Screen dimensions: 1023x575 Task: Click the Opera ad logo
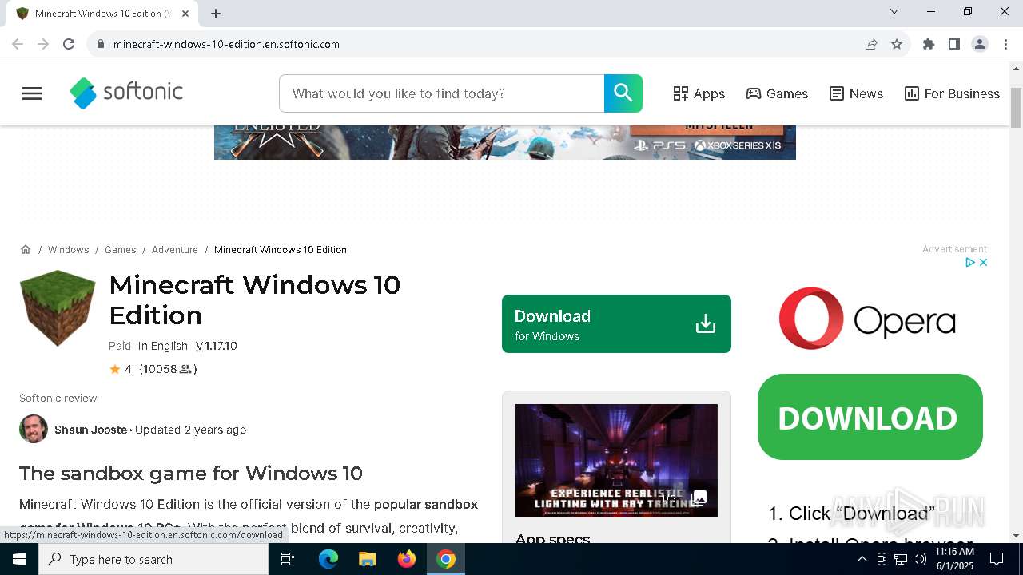(867, 319)
